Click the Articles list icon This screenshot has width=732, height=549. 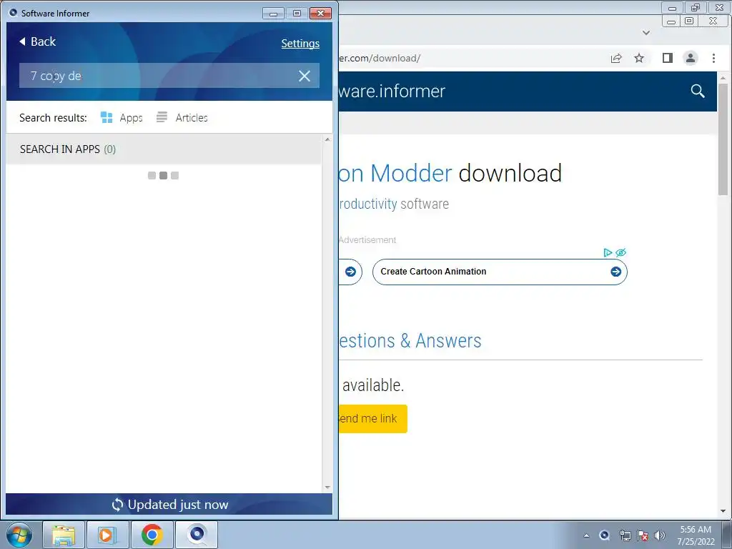pos(162,117)
